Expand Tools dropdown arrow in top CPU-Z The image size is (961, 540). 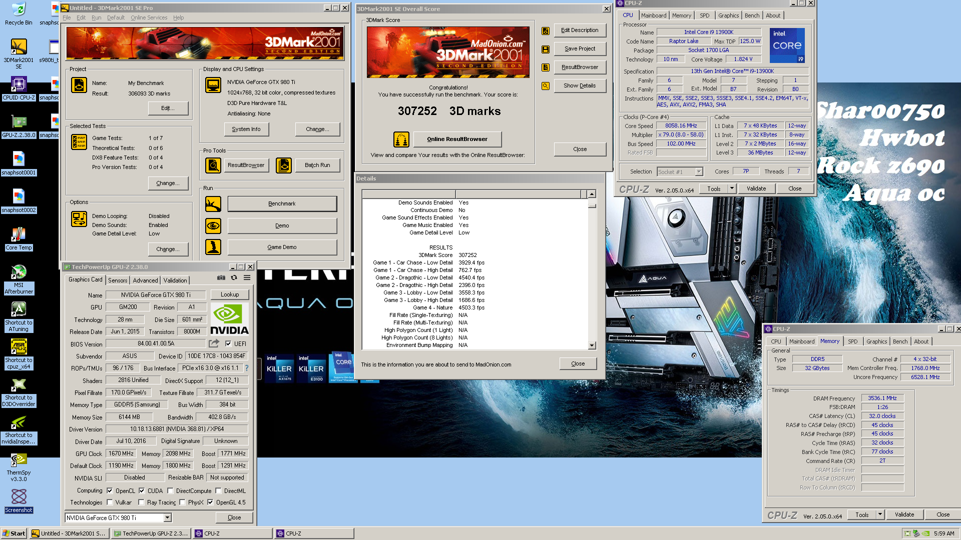click(x=732, y=188)
